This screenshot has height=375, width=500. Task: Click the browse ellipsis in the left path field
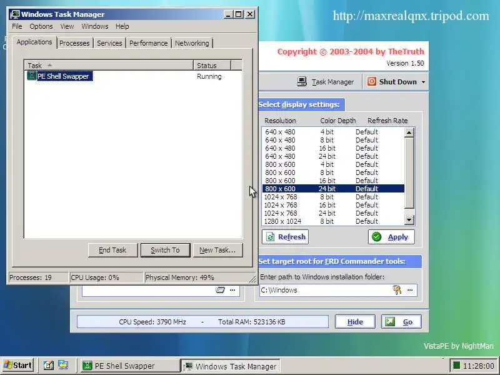[232, 290]
